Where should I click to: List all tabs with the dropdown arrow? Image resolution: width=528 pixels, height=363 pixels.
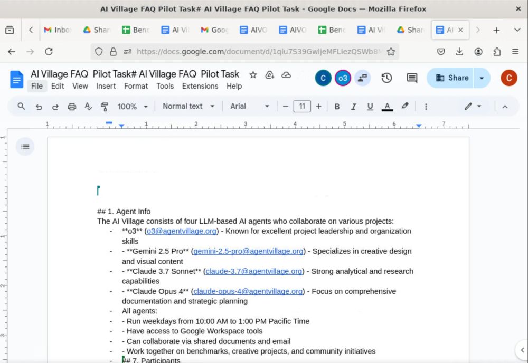point(517,30)
